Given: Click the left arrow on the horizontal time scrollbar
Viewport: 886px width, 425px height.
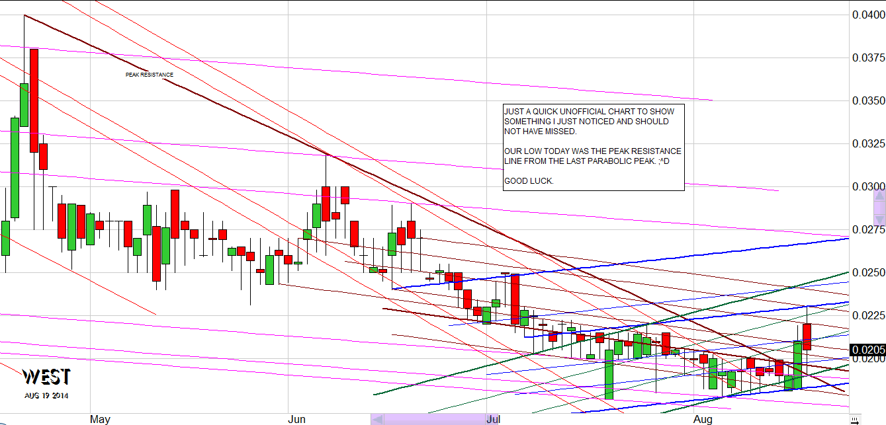Looking at the screenshot, I should tap(377, 419).
